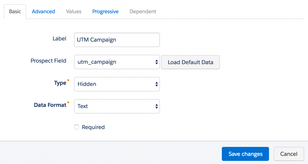Click the Hidden value in the Type selector
This screenshot has width=308, height=164.
pyautogui.click(x=87, y=84)
